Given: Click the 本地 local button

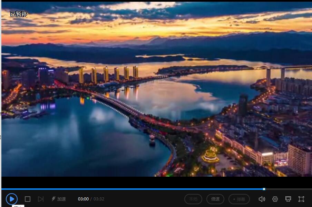Looking at the screenshot, I should pyautogui.click(x=193, y=199).
